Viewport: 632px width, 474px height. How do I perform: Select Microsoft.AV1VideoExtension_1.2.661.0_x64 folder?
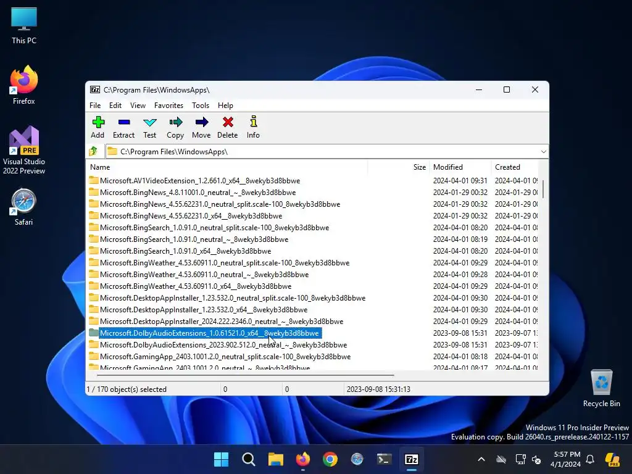pos(200,181)
